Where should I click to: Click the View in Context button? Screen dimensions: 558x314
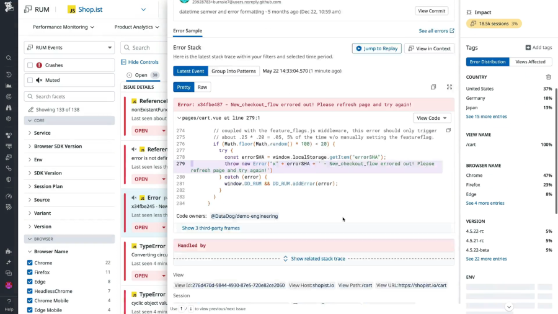429,48
